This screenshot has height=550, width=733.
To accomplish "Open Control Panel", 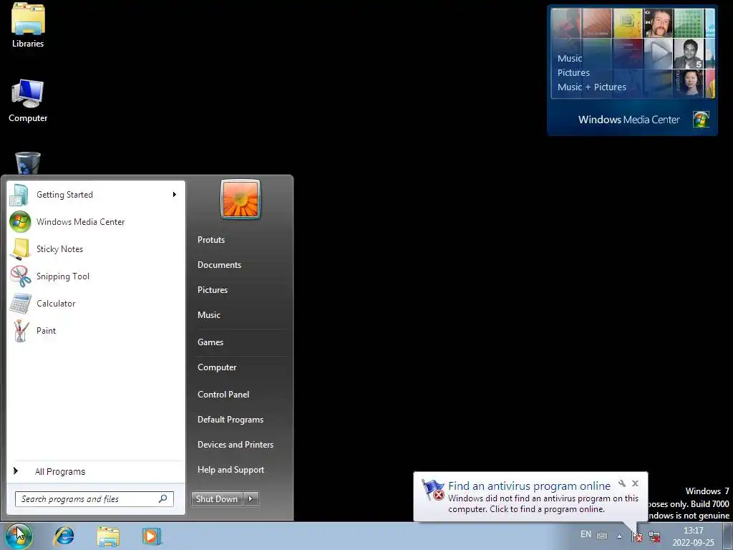I will click(223, 395).
